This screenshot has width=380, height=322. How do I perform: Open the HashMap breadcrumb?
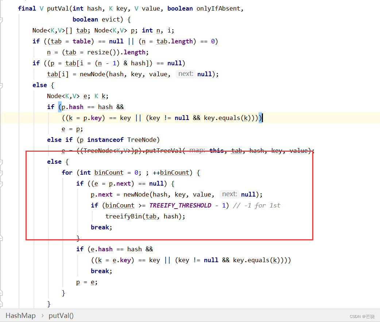[x=20, y=315]
